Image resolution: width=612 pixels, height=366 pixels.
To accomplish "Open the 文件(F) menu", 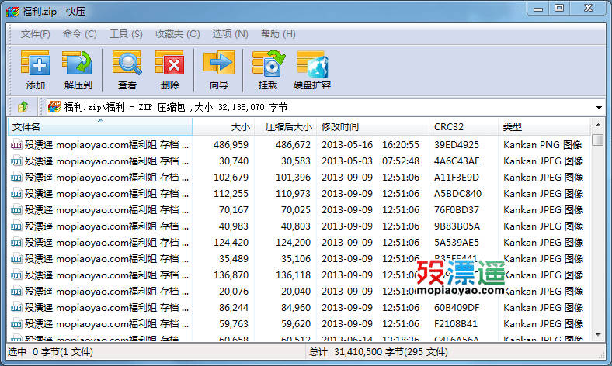I will pyautogui.click(x=36, y=34).
